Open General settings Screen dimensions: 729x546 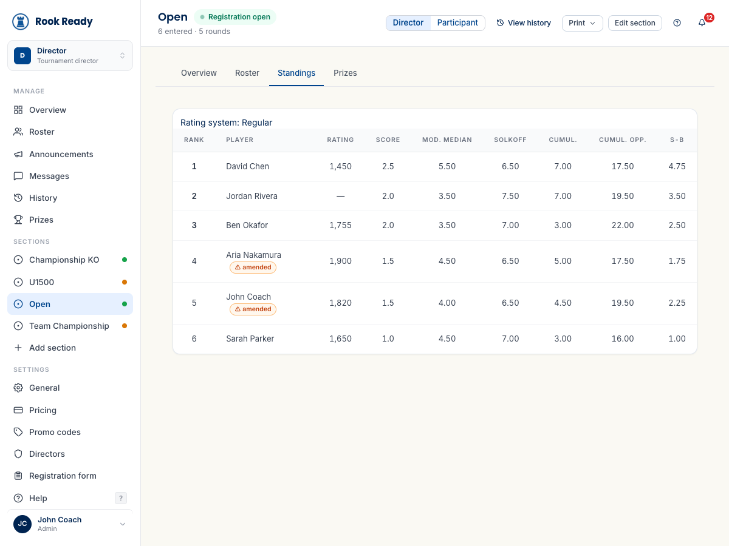click(70, 388)
